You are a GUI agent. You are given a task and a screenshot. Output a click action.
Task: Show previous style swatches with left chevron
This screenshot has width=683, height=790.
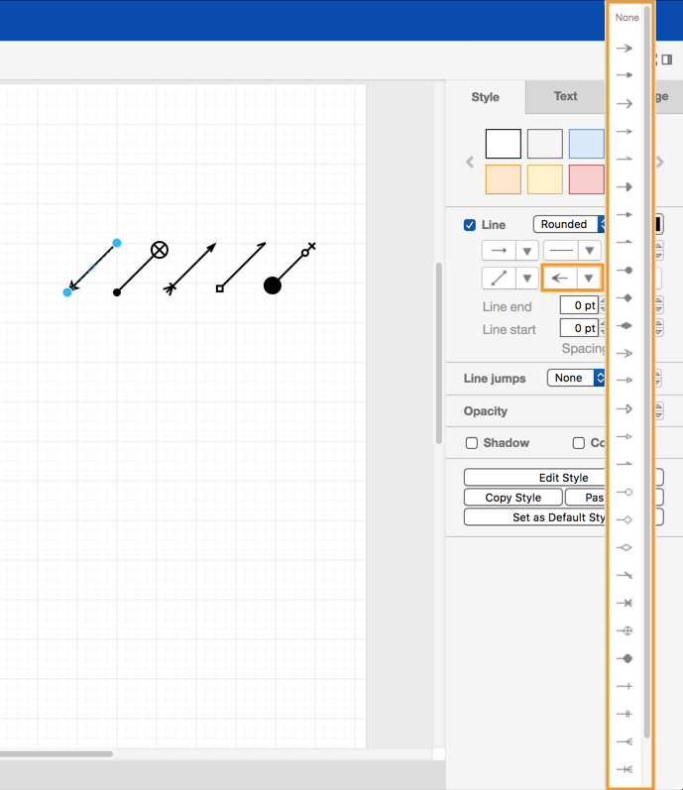click(x=470, y=162)
